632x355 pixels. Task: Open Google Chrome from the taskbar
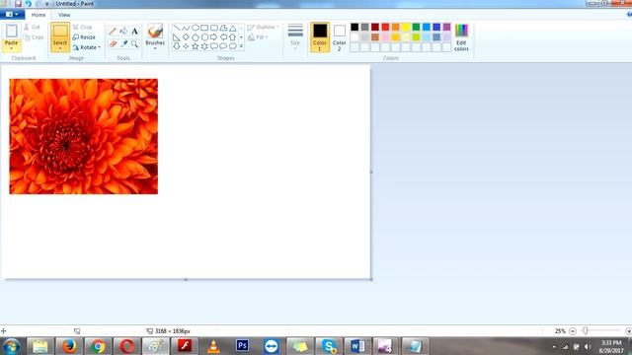[x=98, y=346]
